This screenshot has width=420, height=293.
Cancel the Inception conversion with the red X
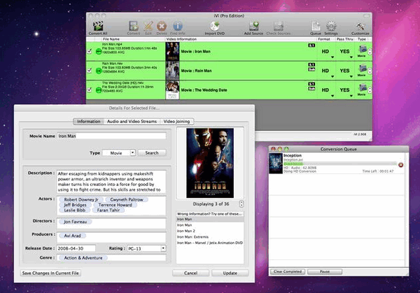[x=401, y=165]
